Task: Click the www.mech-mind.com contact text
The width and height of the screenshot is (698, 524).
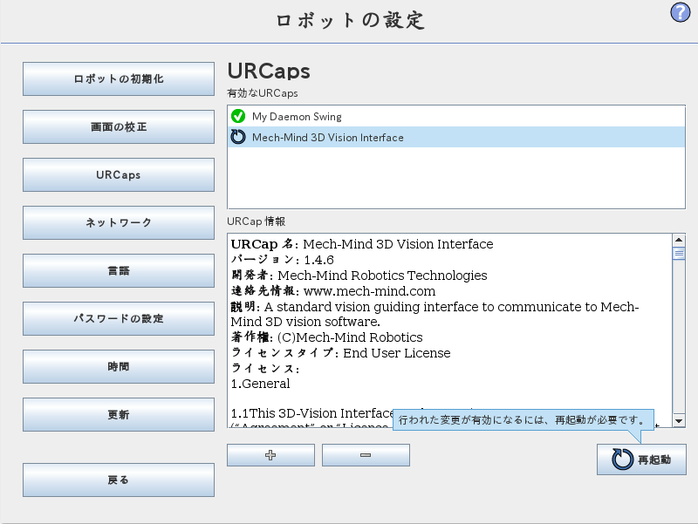Action: click(x=369, y=291)
